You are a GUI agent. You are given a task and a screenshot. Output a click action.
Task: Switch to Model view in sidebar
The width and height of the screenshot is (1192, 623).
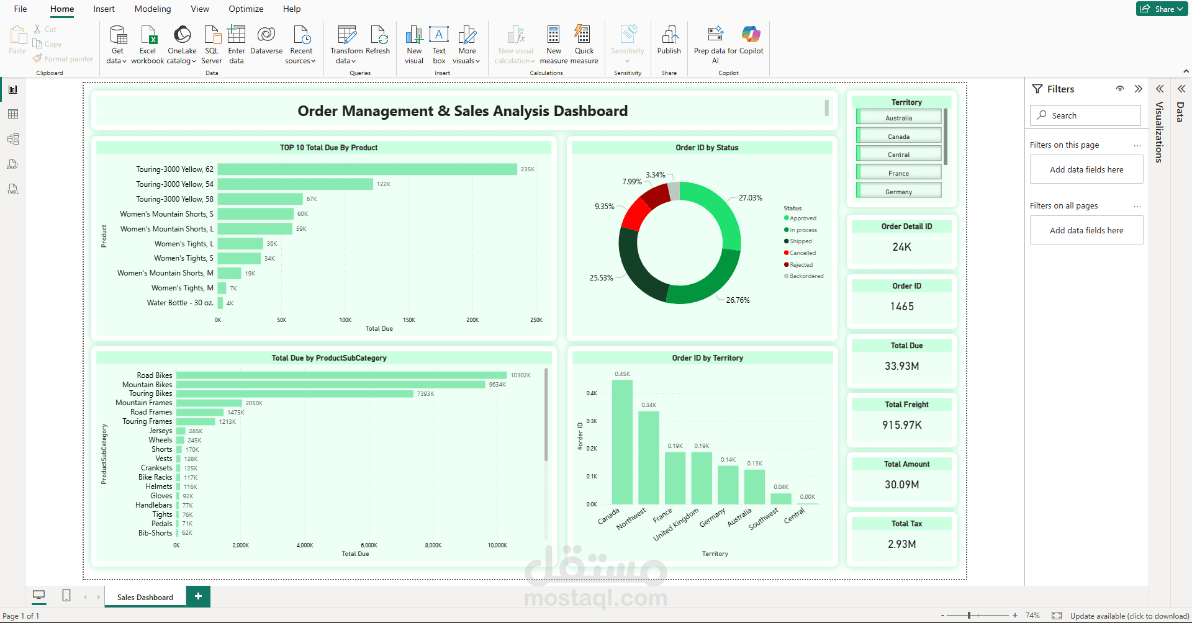point(12,139)
